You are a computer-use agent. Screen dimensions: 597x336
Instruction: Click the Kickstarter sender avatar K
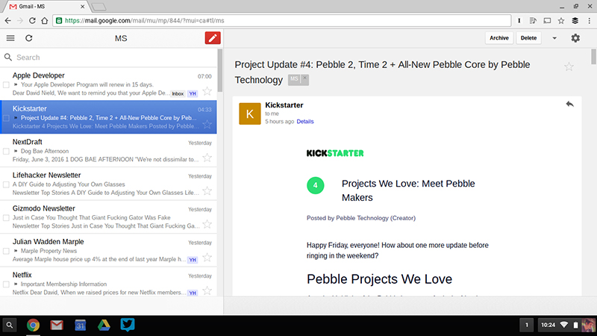click(250, 113)
